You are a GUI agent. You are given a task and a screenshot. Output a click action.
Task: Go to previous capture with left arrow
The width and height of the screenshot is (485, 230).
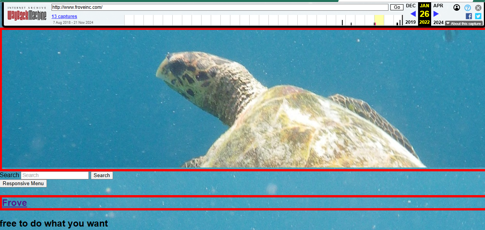(413, 14)
